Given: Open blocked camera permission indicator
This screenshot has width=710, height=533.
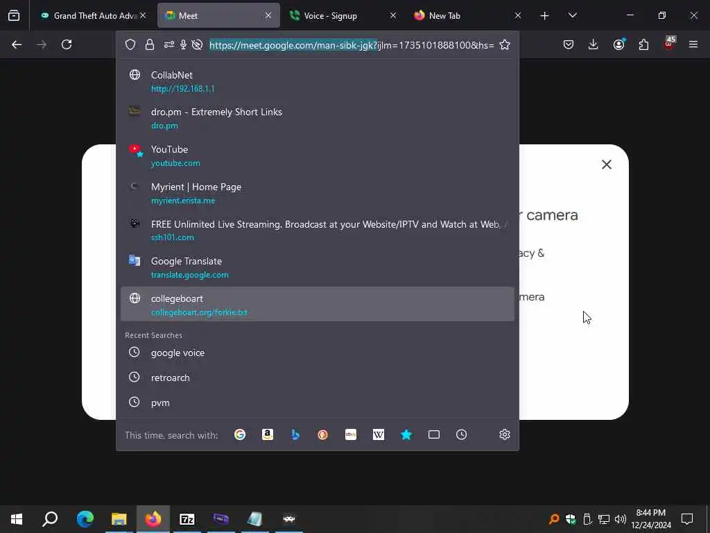Looking at the screenshot, I should pos(197,44).
